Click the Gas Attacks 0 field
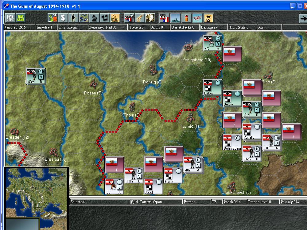Screen dimensions: 307x230 click(x=185, y=27)
